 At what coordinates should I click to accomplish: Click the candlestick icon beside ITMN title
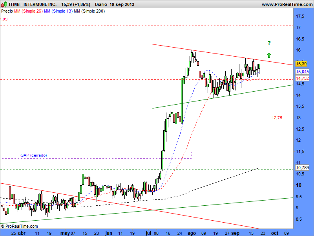coord(4,4)
